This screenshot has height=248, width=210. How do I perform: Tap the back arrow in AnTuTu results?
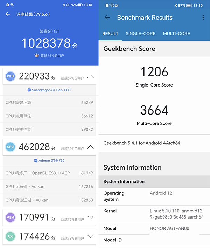pos(8,14)
